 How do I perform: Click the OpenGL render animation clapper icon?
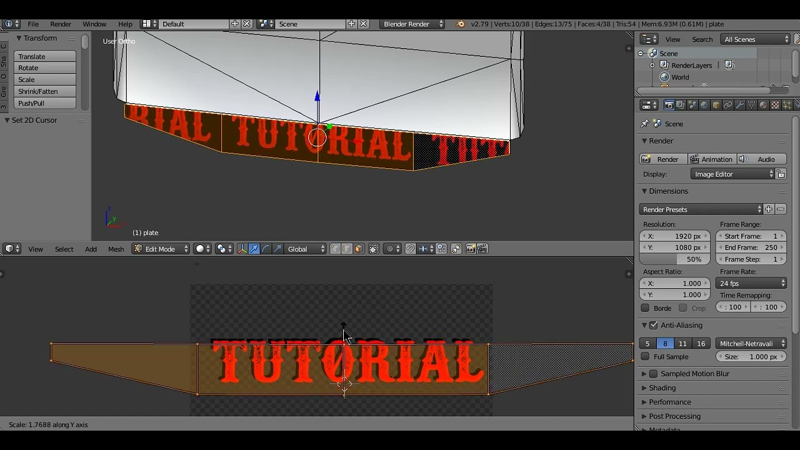(482, 249)
